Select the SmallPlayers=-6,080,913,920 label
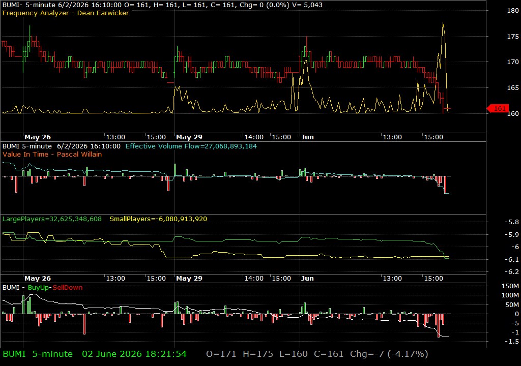 pyautogui.click(x=158, y=219)
